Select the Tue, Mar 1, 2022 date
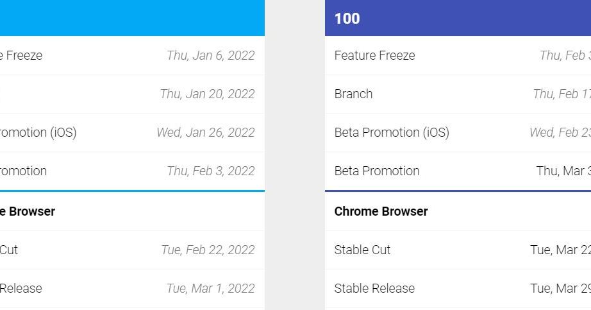 click(x=210, y=288)
